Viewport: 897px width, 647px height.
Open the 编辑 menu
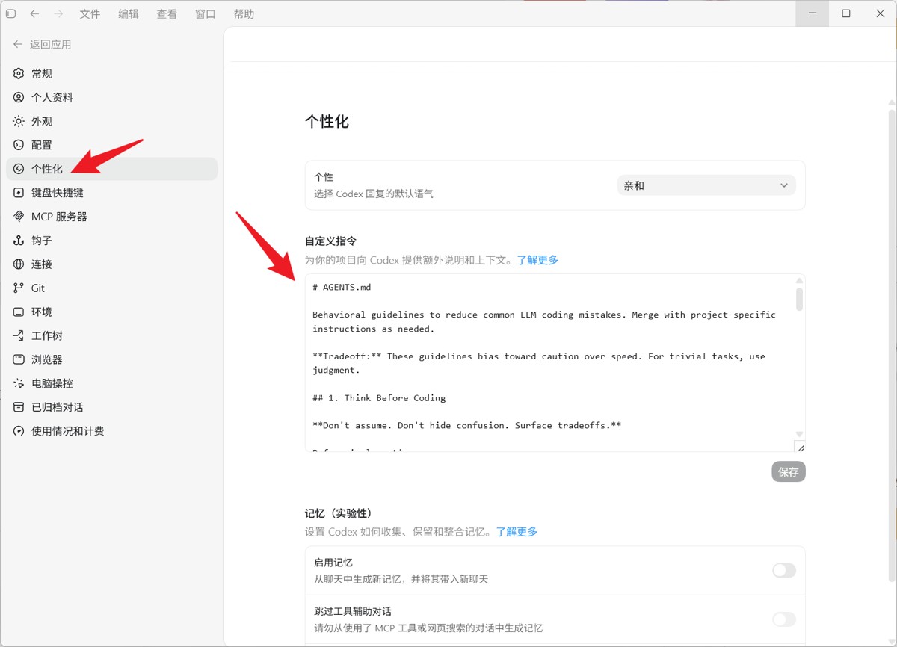point(129,14)
